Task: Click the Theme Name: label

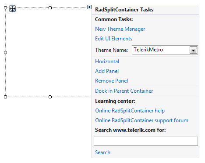Action: (x=111, y=50)
